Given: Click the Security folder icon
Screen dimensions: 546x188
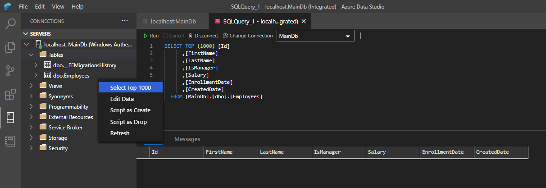Looking at the screenshot, I should point(43,148).
